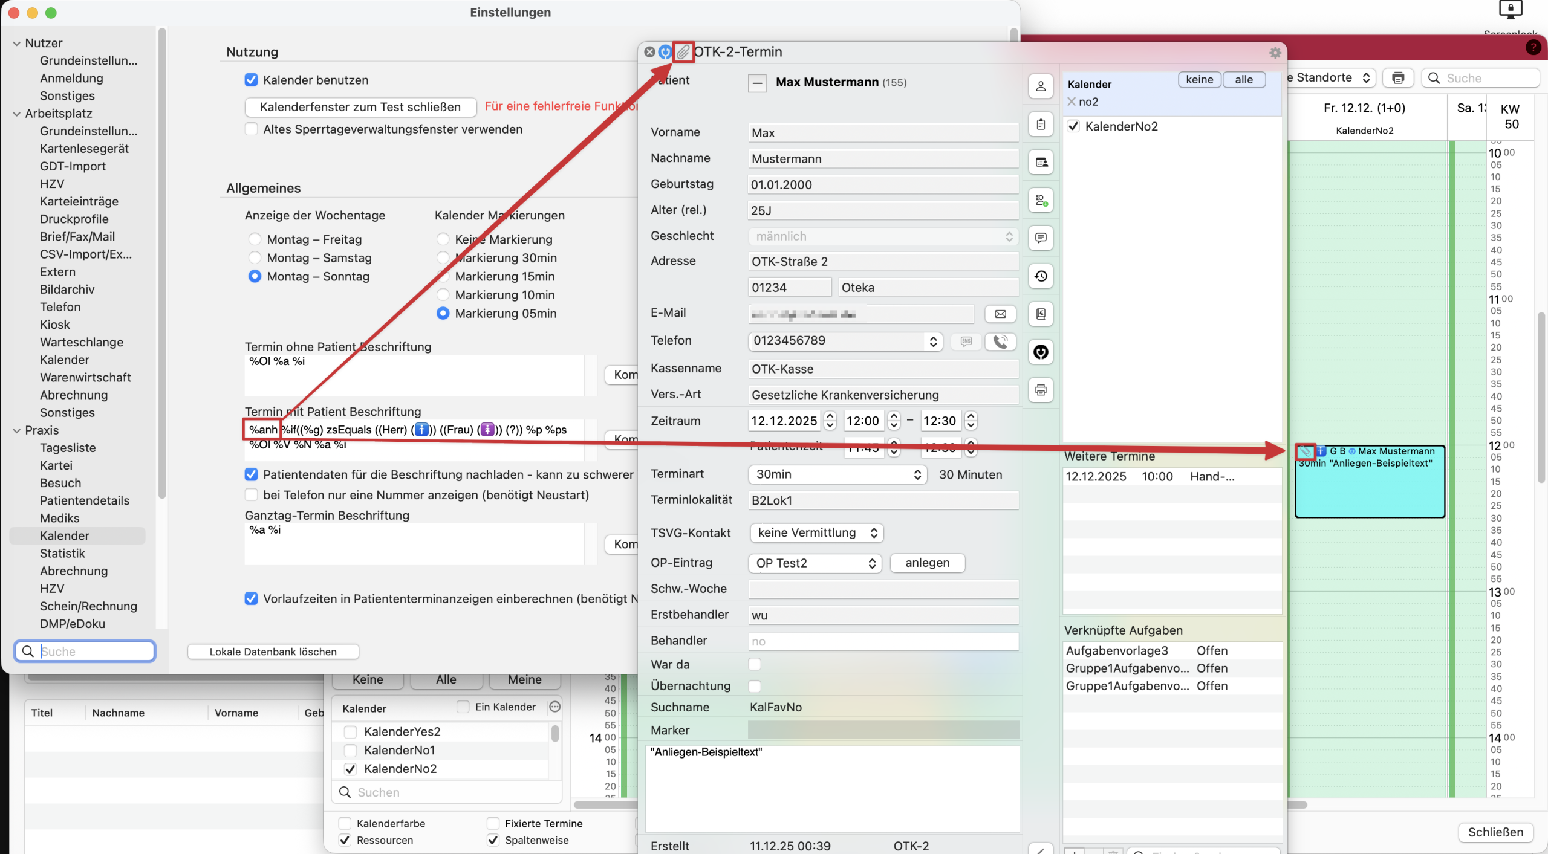Uncheck Kalender benutzen checkbox
The image size is (1548, 854).
252,80
